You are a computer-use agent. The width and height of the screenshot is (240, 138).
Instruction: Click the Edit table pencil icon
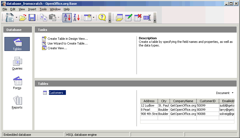(128, 18)
